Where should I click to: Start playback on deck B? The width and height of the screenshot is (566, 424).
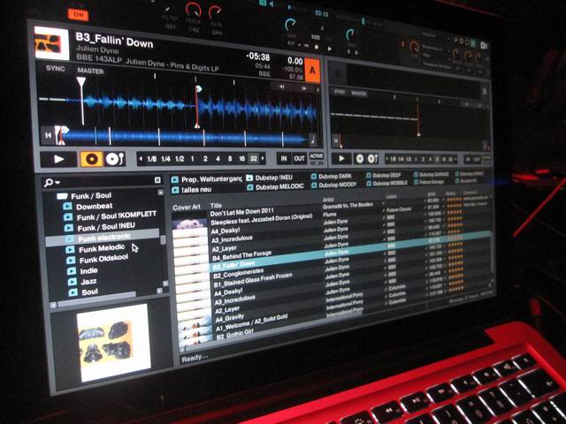point(341,158)
